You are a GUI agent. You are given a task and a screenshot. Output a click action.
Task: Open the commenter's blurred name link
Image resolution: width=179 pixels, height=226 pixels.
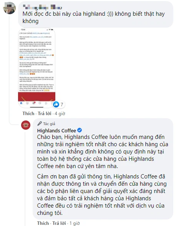[42, 7]
